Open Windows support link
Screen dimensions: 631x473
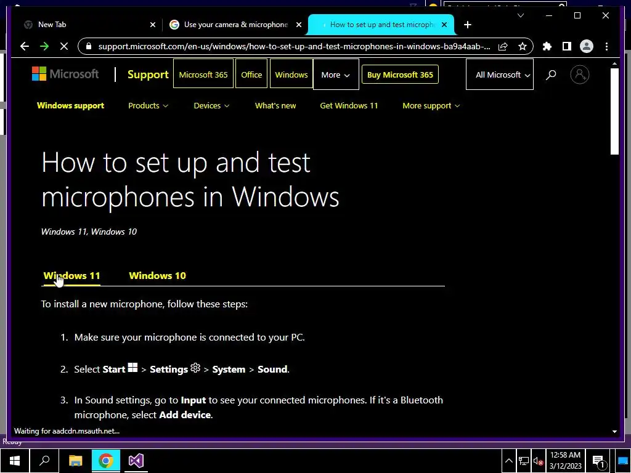[x=70, y=106]
